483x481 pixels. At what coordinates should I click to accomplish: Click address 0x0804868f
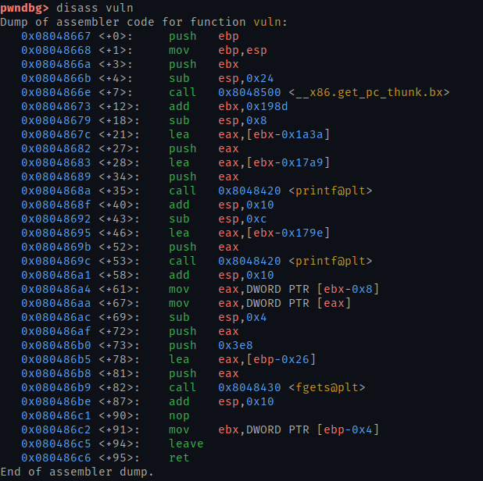pos(56,205)
